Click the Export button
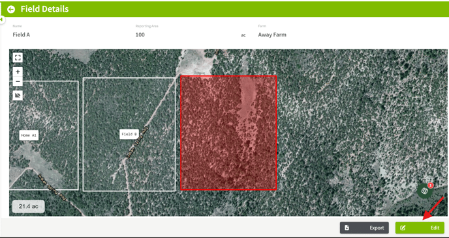 364,228
